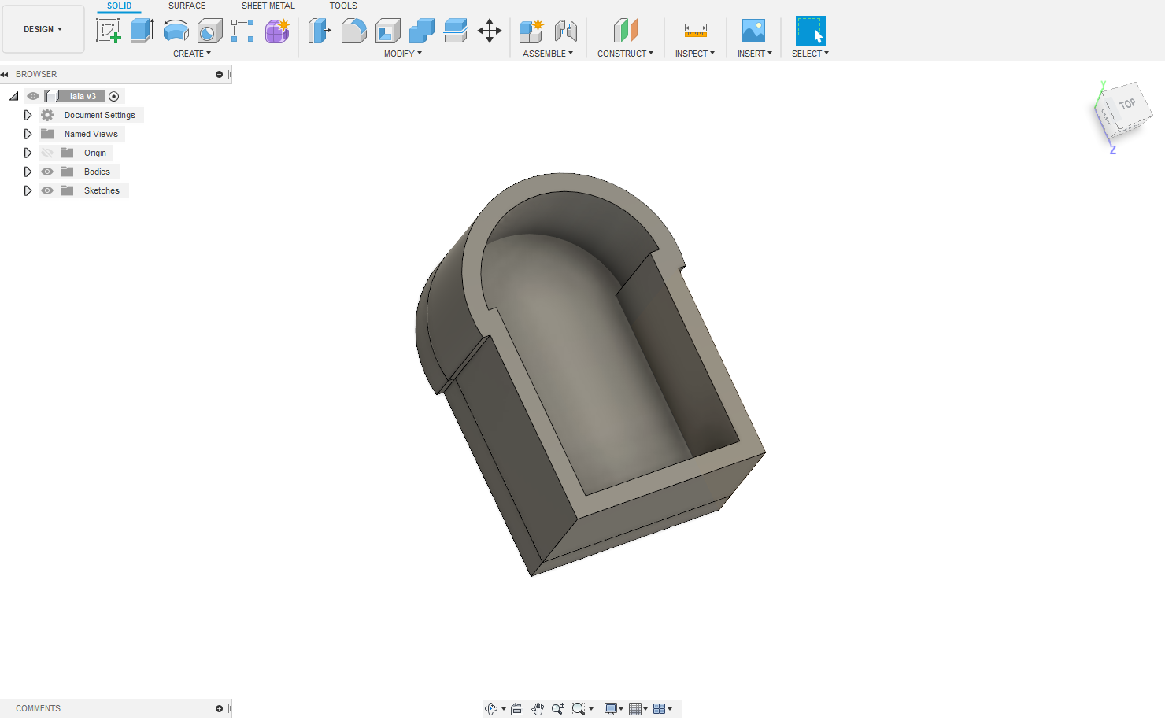
Task: Collapse the lala v3 root node
Action: tap(14, 96)
